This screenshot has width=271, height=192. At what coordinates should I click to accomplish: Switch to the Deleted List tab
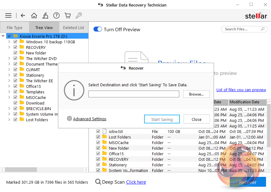pyautogui.click(x=73, y=28)
